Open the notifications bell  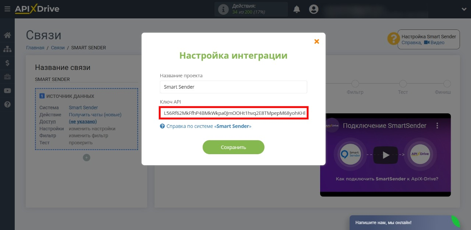pyautogui.click(x=297, y=9)
